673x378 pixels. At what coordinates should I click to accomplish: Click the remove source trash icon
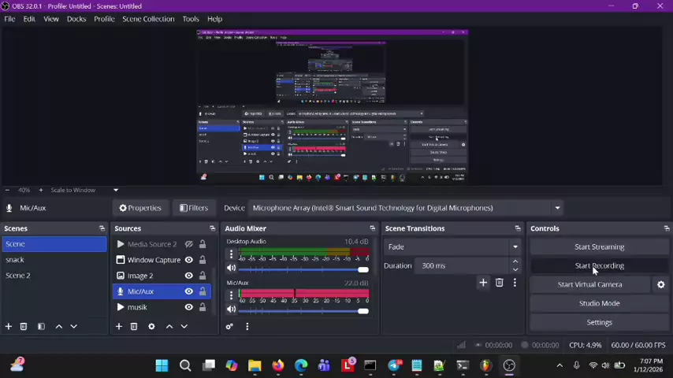(x=134, y=326)
